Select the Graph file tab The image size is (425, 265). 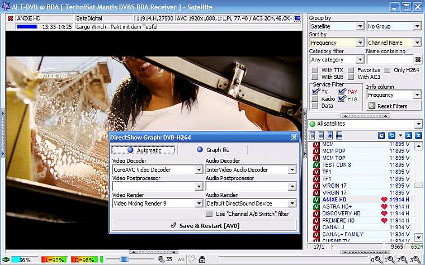[212, 150]
